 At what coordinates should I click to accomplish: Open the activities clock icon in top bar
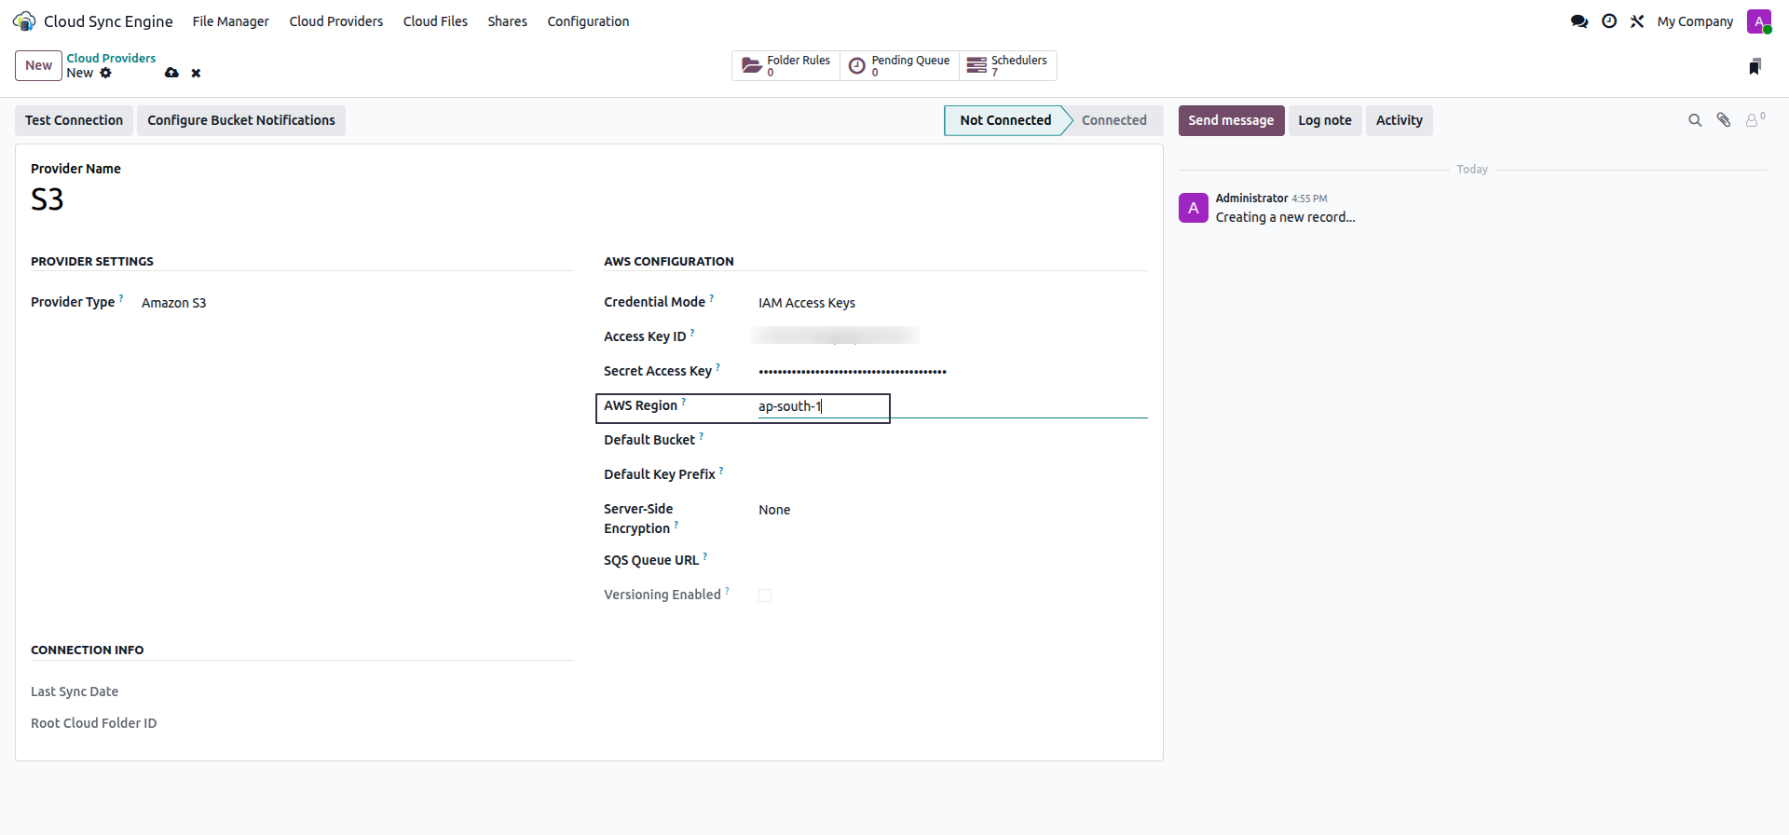click(x=1609, y=21)
